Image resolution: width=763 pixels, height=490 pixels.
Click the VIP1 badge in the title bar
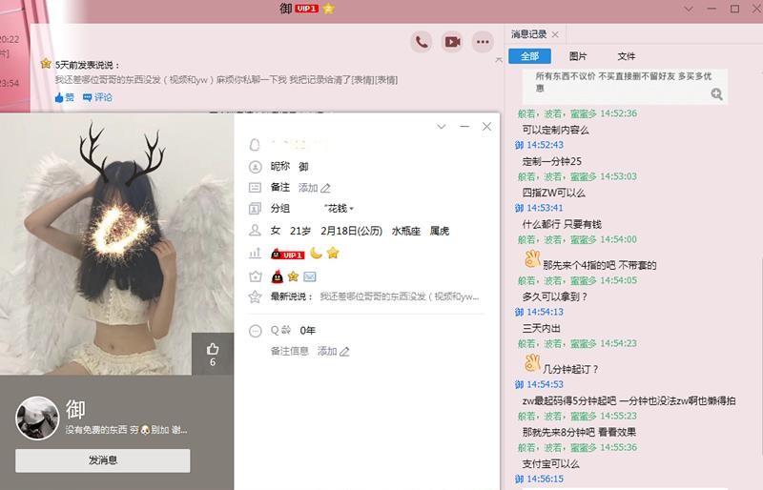306,9
